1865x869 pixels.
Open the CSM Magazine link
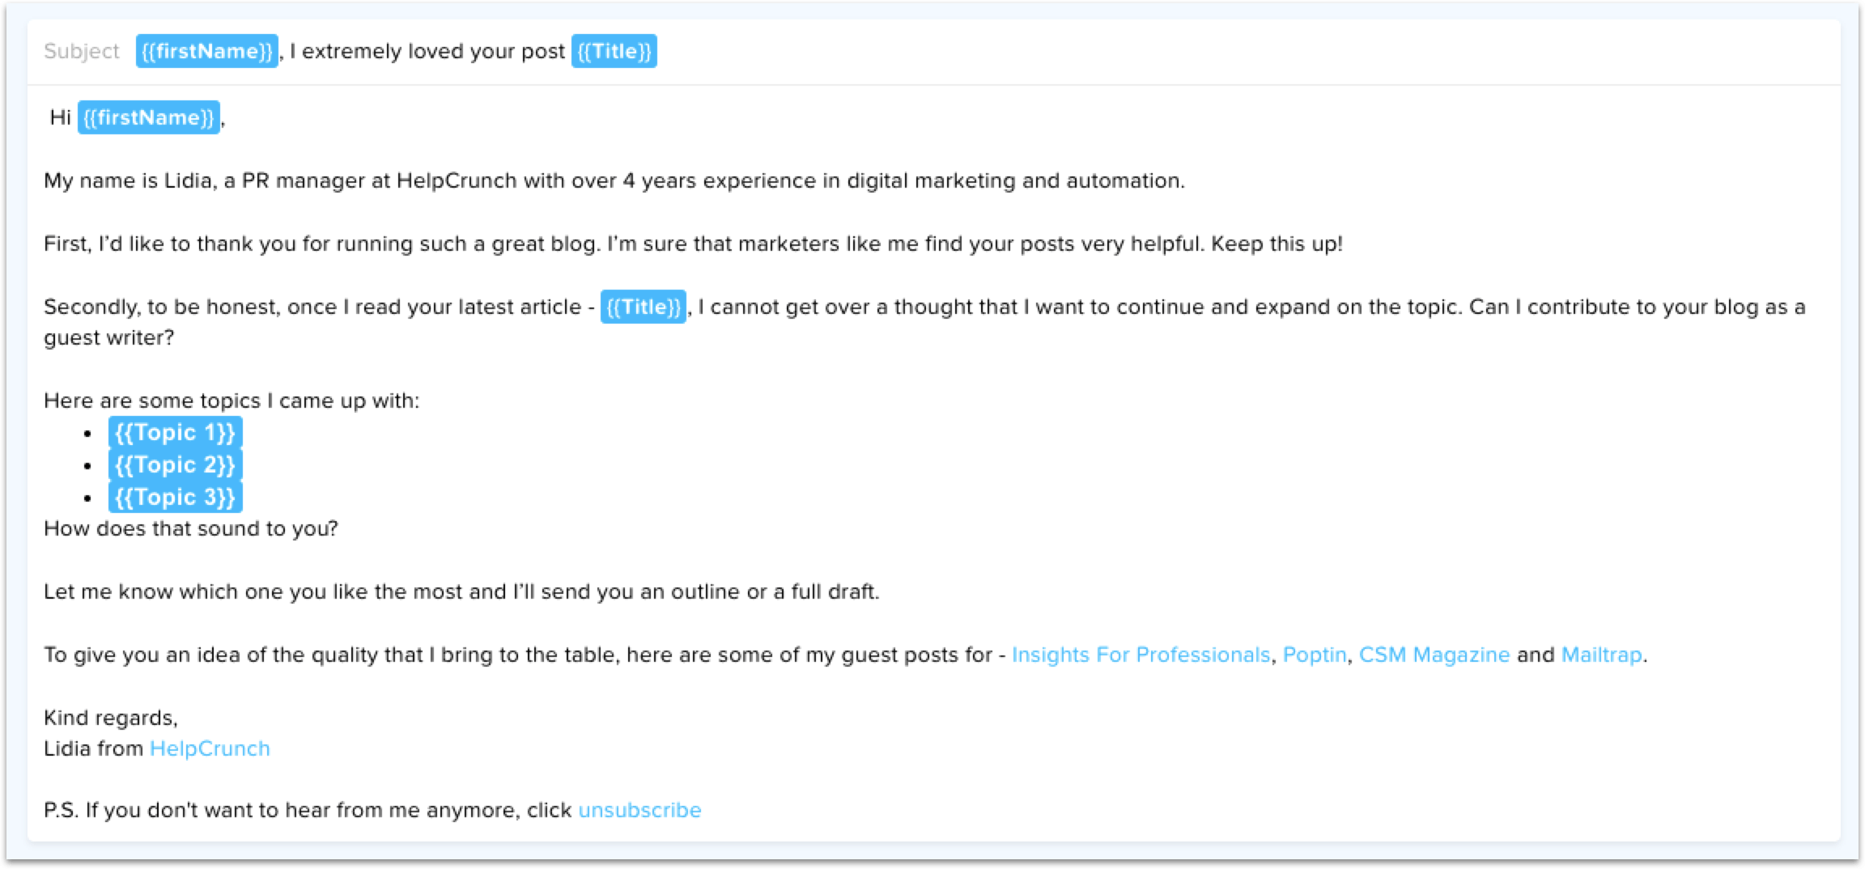tap(1434, 655)
